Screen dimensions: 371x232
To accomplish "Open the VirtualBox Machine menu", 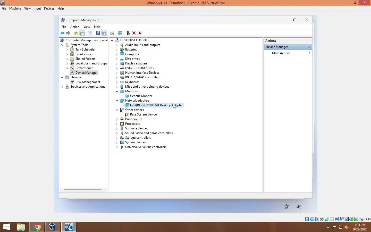I will pos(15,9).
